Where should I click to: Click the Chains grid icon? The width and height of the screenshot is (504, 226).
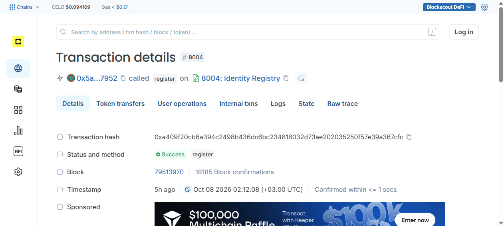point(12,7)
